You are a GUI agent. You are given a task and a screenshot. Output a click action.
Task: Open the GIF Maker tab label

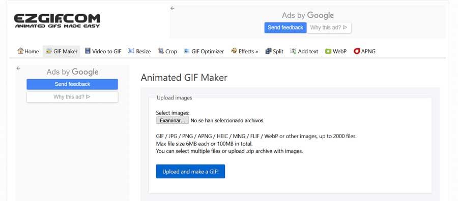pyautogui.click(x=66, y=51)
